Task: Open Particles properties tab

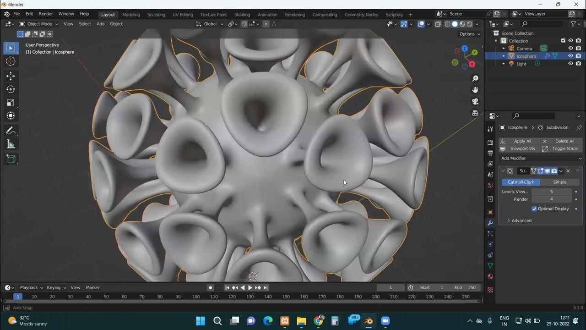Action: [490, 234]
